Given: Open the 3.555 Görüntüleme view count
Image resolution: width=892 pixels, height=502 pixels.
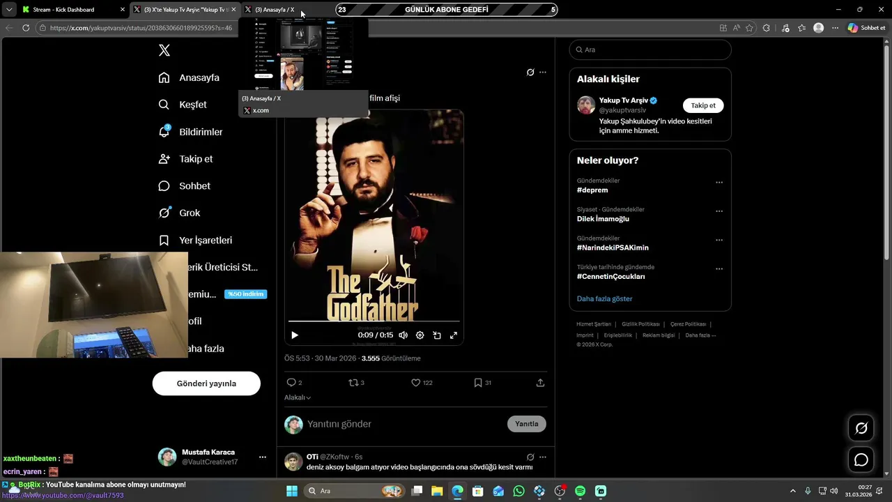Looking at the screenshot, I should coord(391,358).
